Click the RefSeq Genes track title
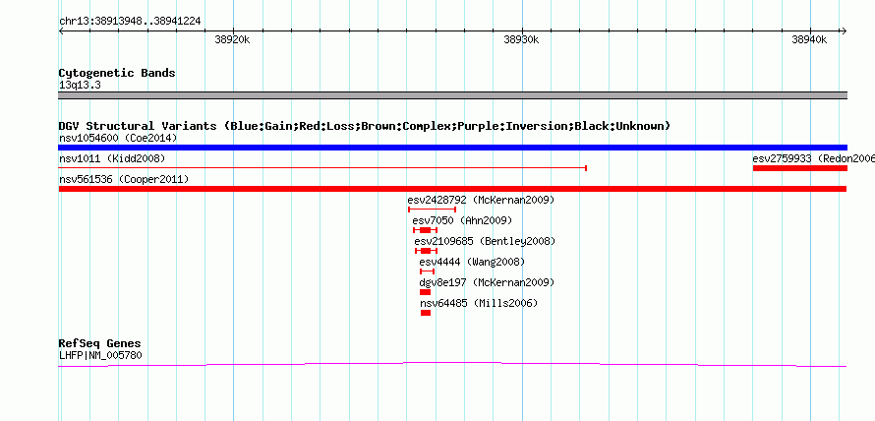 tap(100, 343)
